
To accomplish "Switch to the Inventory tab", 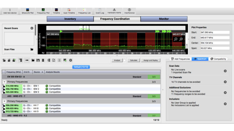I will click(70, 19).
